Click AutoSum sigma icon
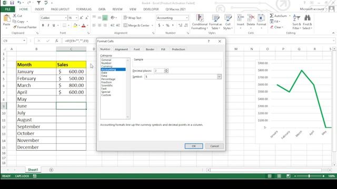337x189 pixels. point(272,16)
